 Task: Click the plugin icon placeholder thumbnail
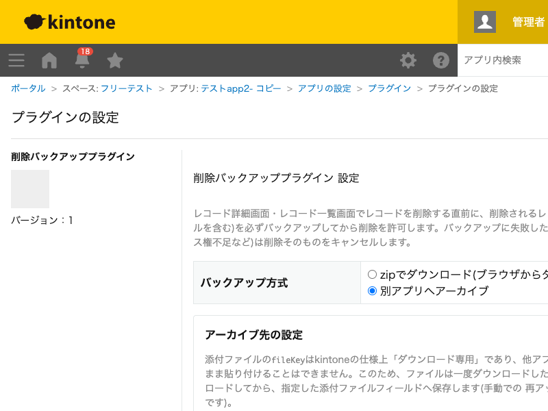tap(30, 189)
